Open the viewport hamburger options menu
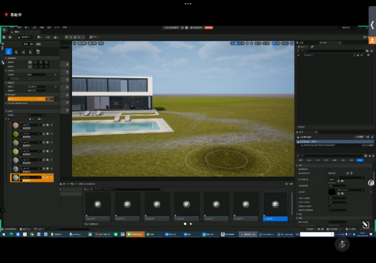376x263 pixels. 75,43
